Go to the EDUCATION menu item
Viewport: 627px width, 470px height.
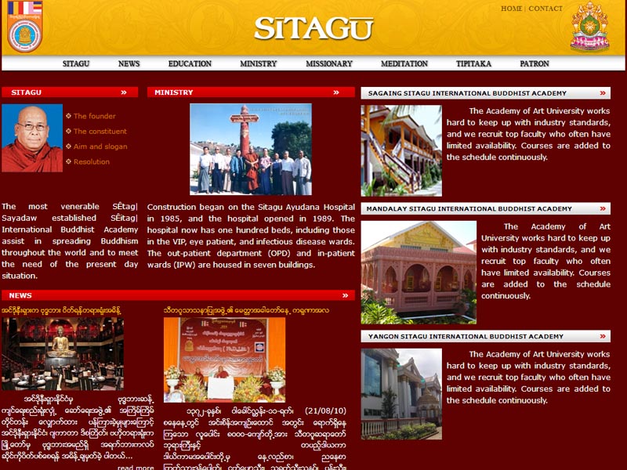point(190,63)
